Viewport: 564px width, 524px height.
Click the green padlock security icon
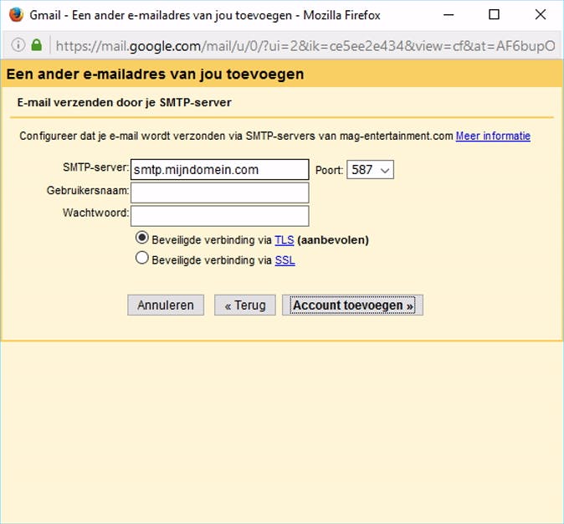pos(36,45)
